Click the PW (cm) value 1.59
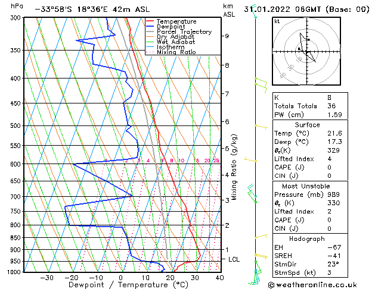Image resolution: width=375 pixels, height=289 pixels. click(x=334, y=115)
